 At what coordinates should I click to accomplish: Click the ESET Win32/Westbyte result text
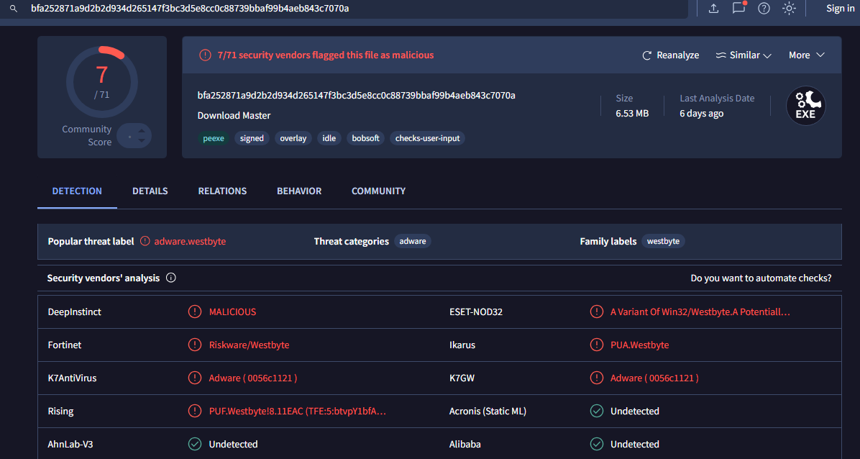point(700,312)
